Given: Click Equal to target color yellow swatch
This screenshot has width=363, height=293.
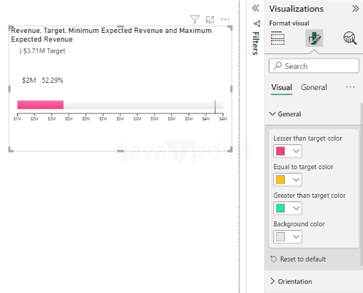Looking at the screenshot, I should coord(280,179).
